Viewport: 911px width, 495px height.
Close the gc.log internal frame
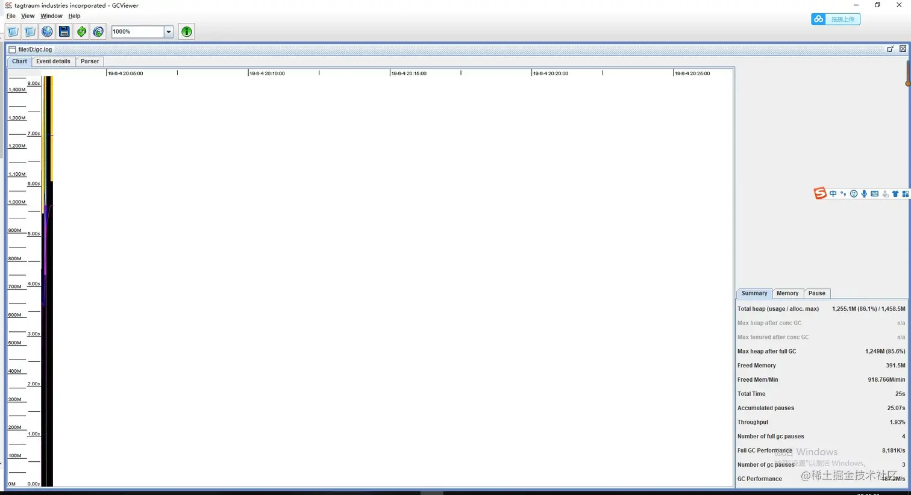(x=903, y=49)
